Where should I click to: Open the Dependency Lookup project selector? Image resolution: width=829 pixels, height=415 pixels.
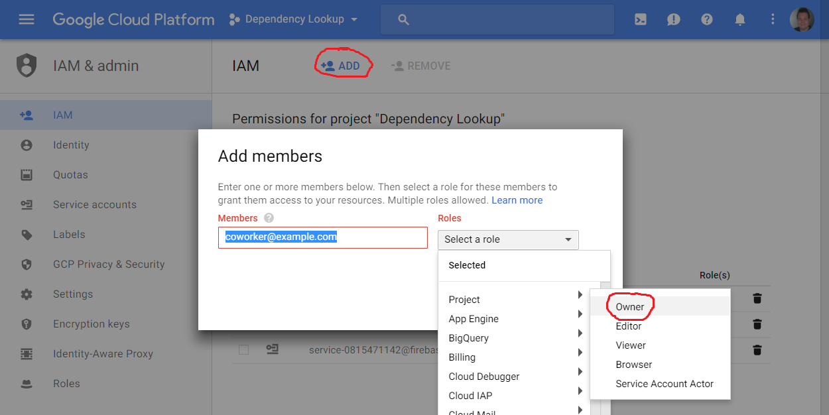(x=293, y=19)
